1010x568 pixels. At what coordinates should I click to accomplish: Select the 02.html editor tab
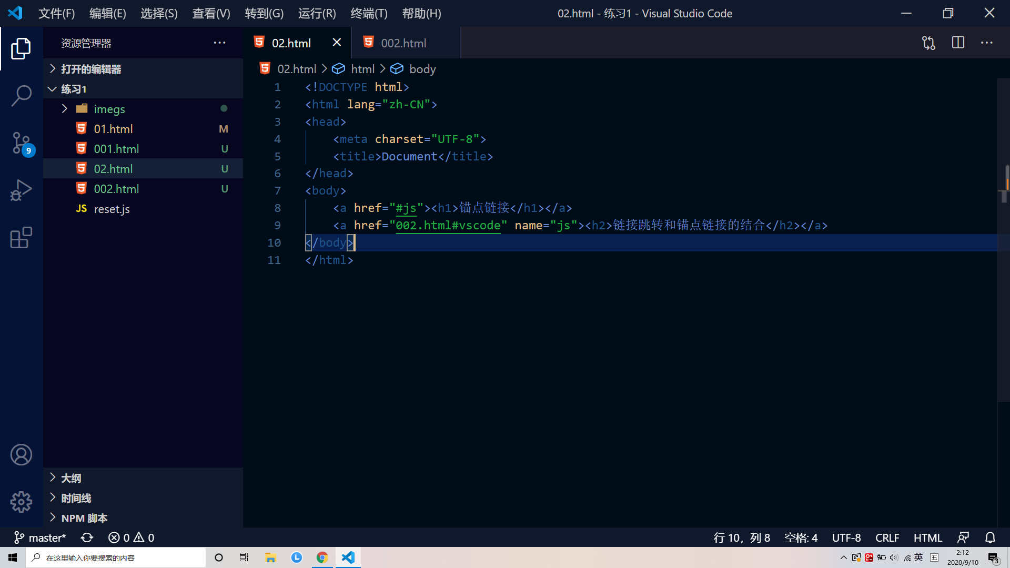click(297, 43)
